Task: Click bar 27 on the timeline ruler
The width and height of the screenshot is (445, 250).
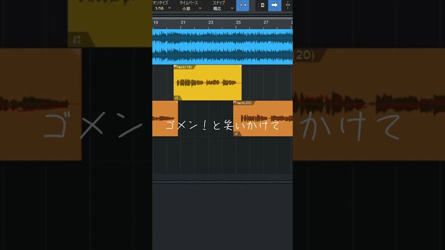Action: (x=266, y=22)
